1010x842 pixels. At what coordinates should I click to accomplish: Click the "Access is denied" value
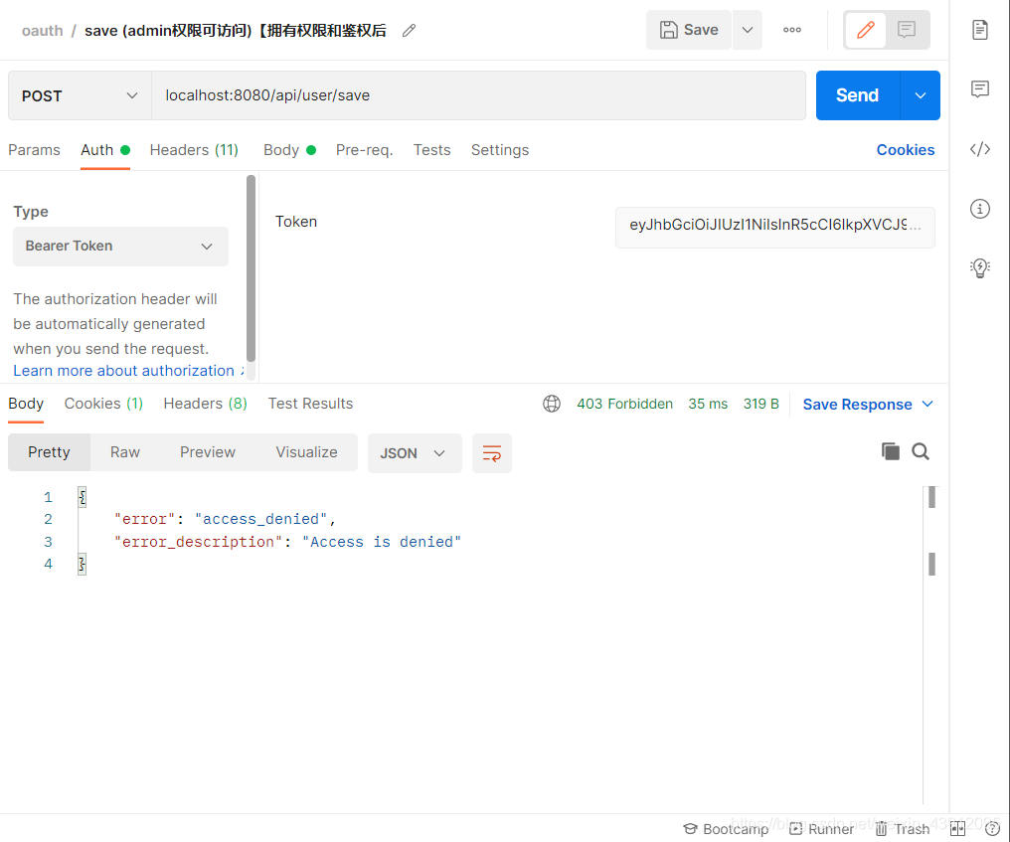382,542
